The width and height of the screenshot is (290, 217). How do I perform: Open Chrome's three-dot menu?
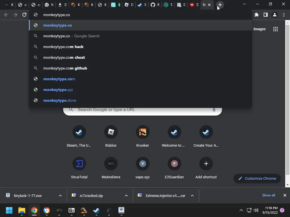[284, 15]
